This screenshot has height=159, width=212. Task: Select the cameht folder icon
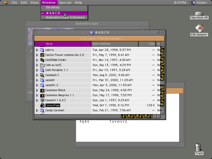pos(42,80)
